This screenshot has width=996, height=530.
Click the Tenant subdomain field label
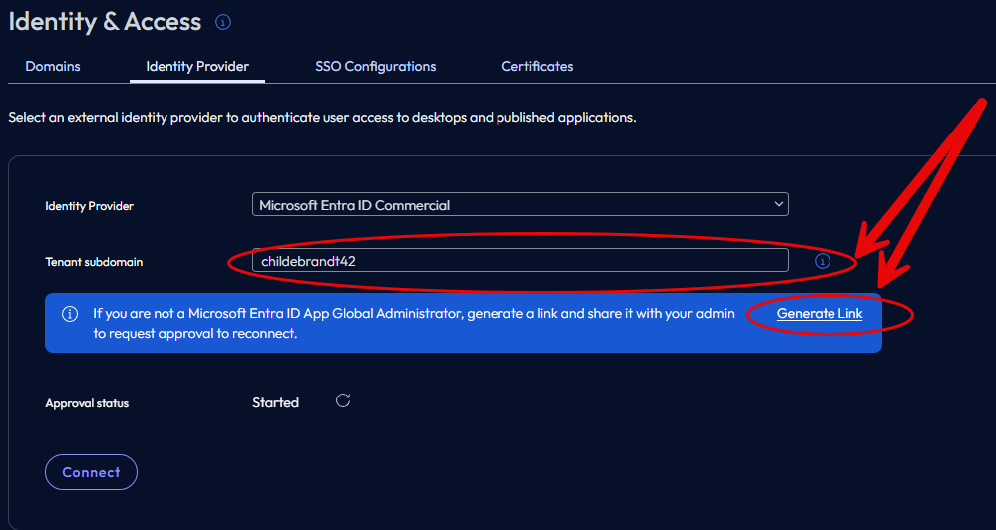click(x=94, y=262)
